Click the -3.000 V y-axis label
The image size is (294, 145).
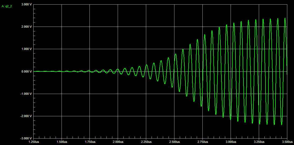26,138
